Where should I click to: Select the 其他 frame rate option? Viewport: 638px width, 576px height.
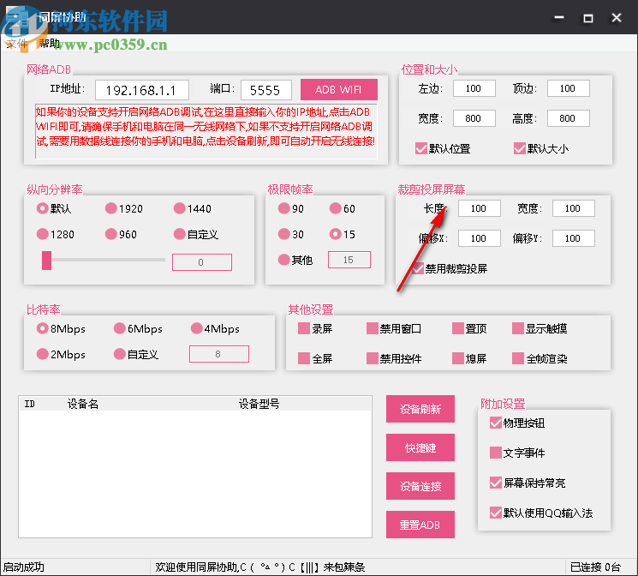pyautogui.click(x=283, y=260)
